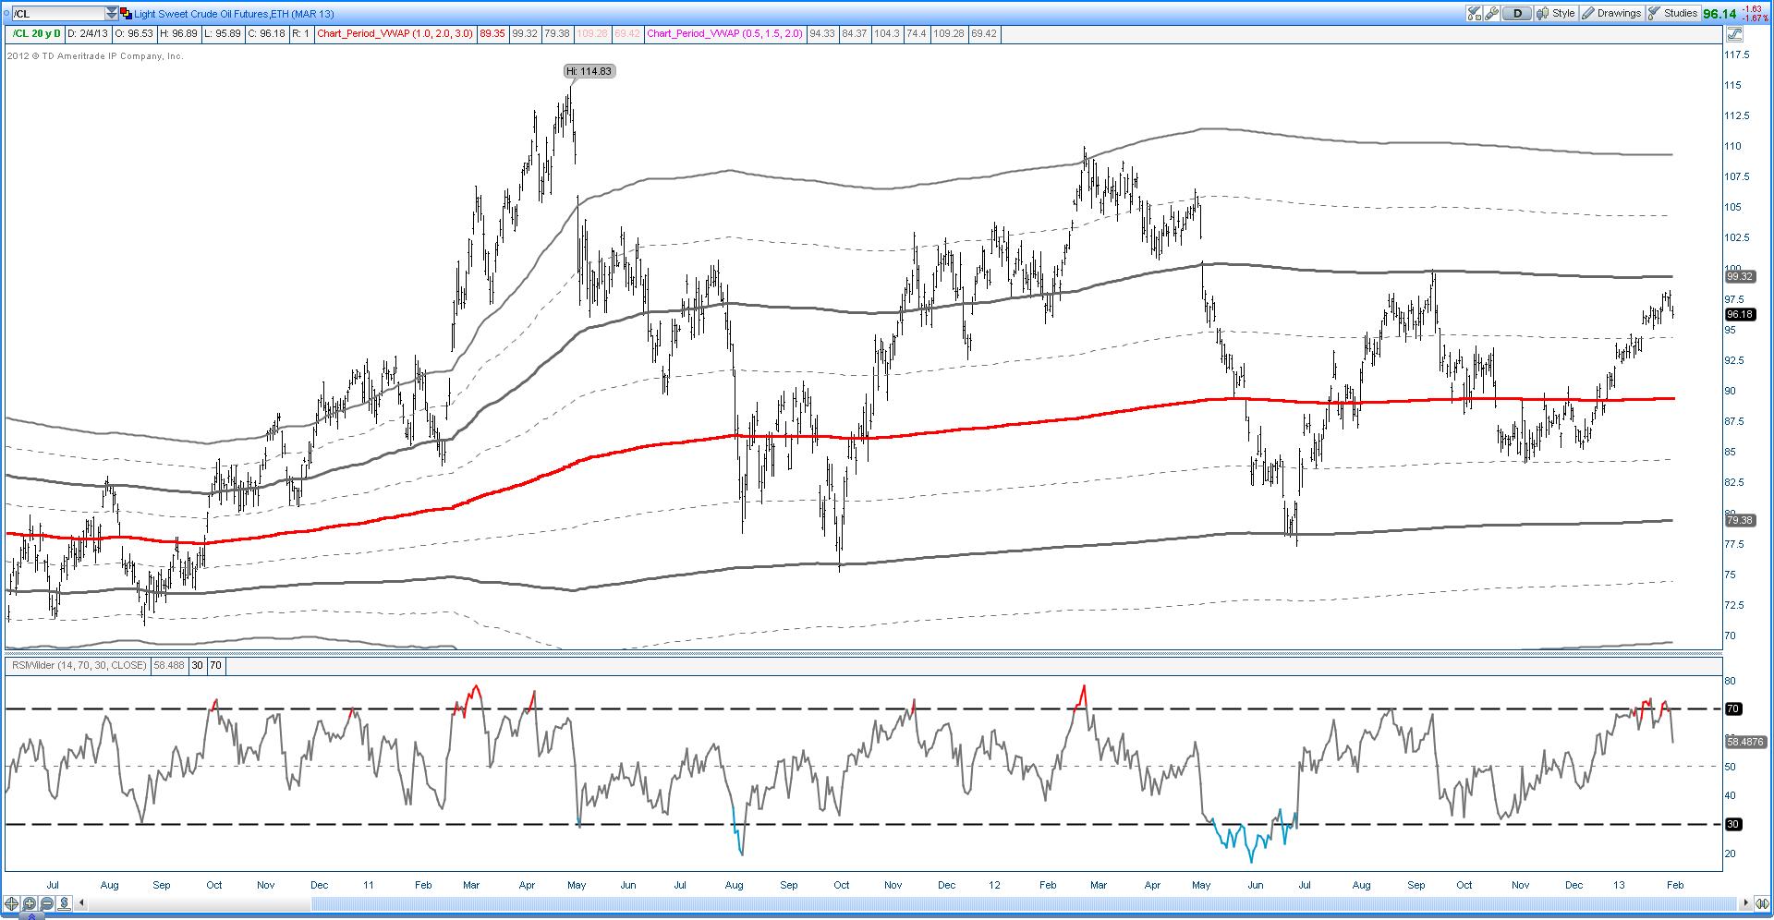The width and height of the screenshot is (1774, 920).
Task: Click the second Chart_Period_VWAP (0.5, 1.5, 2.0) study label
Action: pos(724,33)
